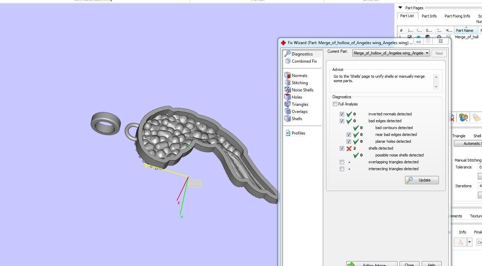Open the Overlaps fixing page

coord(296,112)
